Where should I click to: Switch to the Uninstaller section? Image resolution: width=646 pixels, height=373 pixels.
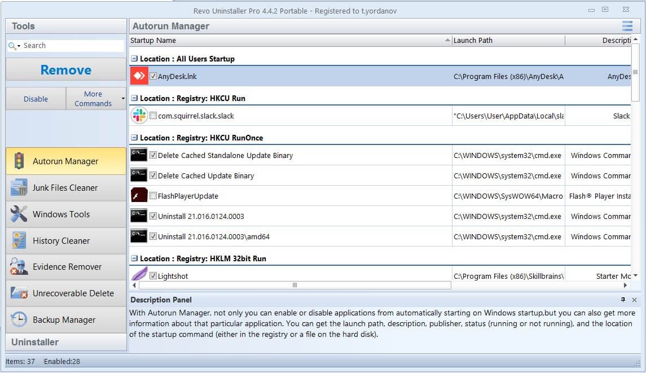pos(66,342)
